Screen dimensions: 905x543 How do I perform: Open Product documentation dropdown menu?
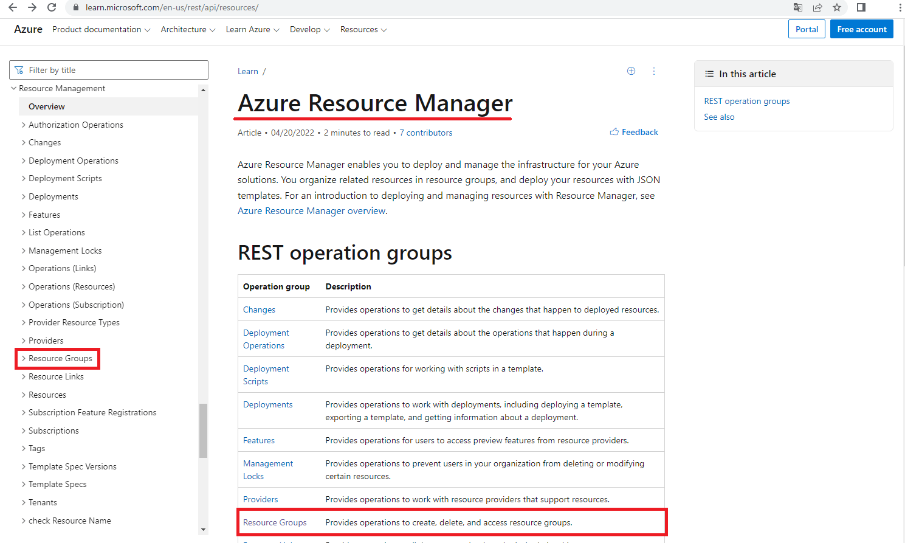point(101,29)
